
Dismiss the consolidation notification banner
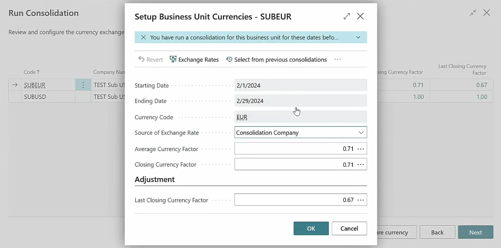[x=143, y=38]
